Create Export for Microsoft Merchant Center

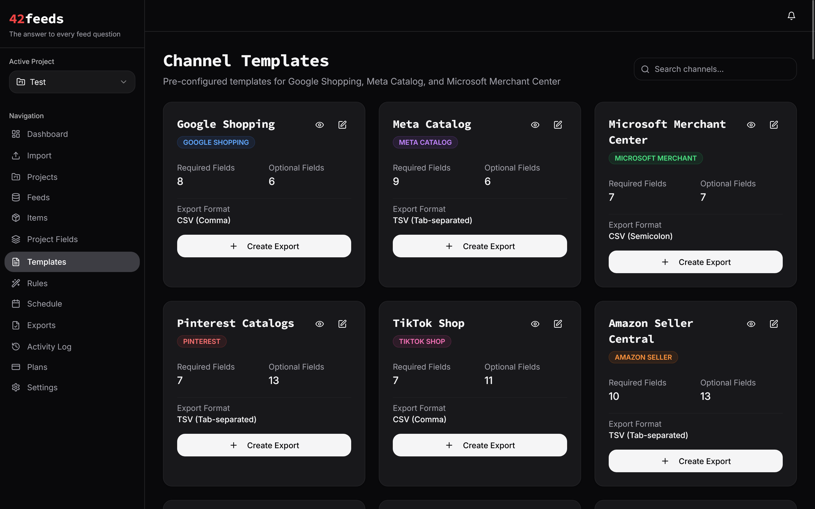(695, 262)
